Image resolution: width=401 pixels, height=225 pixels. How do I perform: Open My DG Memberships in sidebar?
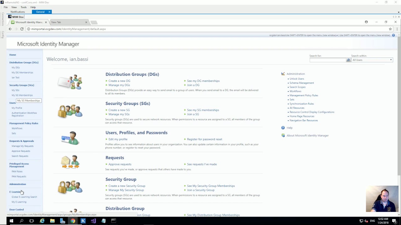click(22, 72)
